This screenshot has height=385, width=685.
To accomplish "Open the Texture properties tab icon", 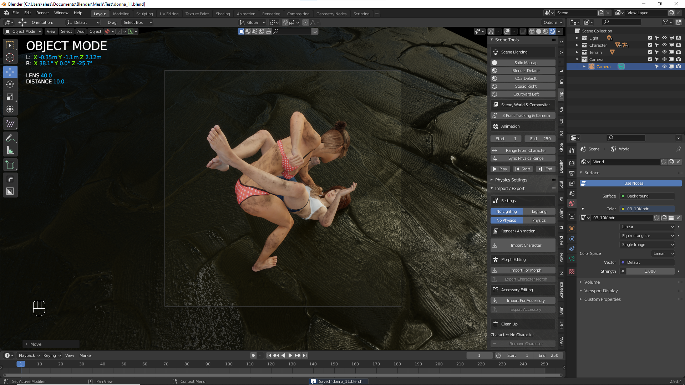I will (572, 272).
